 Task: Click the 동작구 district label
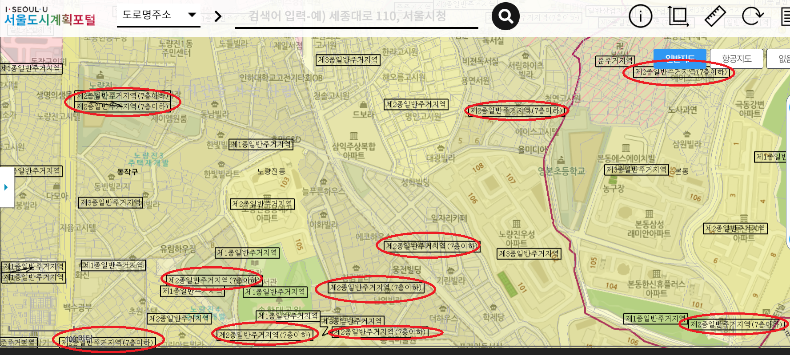click(127, 172)
